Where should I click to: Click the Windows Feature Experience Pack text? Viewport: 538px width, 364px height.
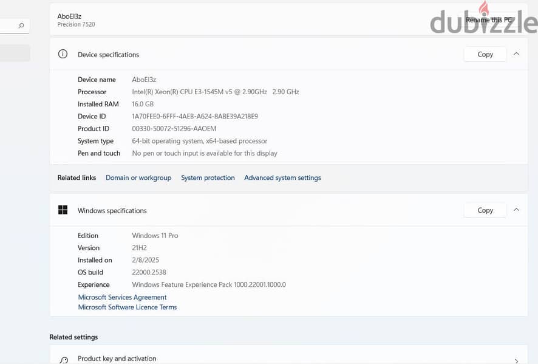click(x=209, y=284)
